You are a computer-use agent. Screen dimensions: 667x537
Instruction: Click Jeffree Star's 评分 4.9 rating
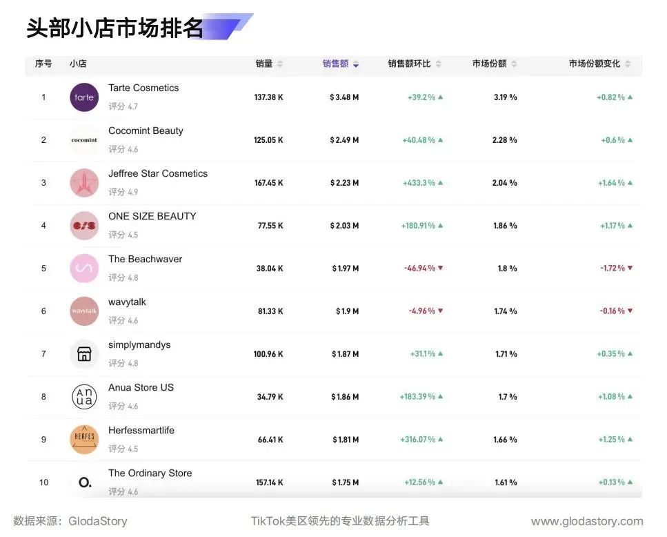(x=123, y=192)
